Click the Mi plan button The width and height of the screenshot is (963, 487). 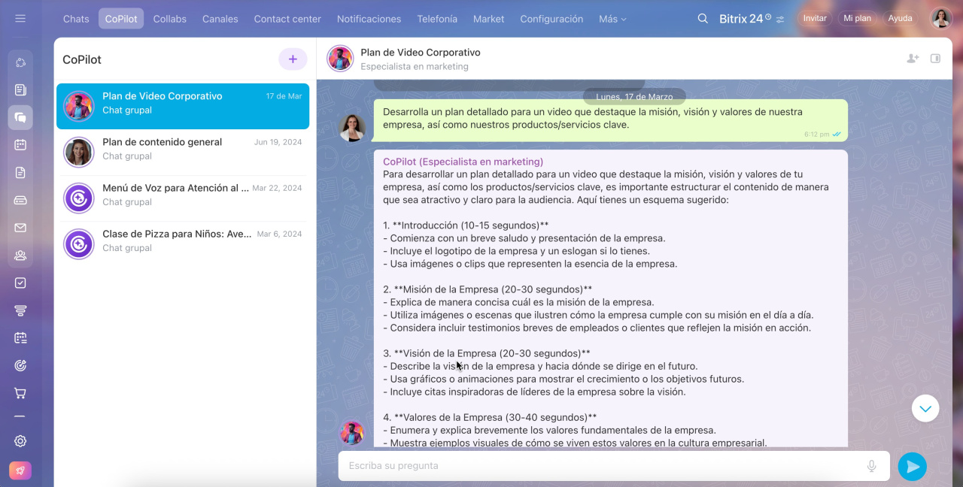tap(857, 19)
